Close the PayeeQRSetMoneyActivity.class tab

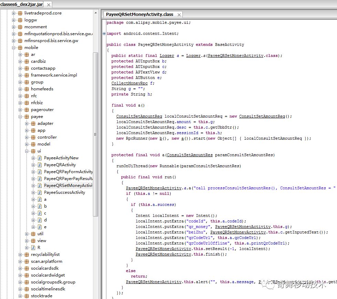pos(179,14)
